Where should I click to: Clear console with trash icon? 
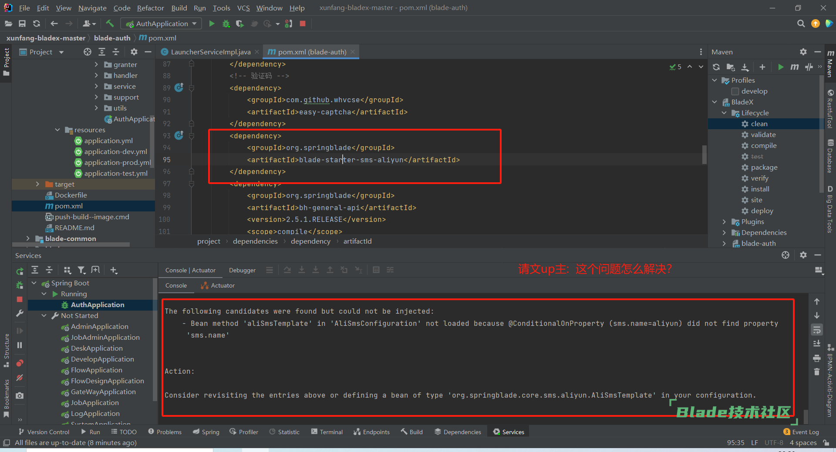tap(817, 372)
